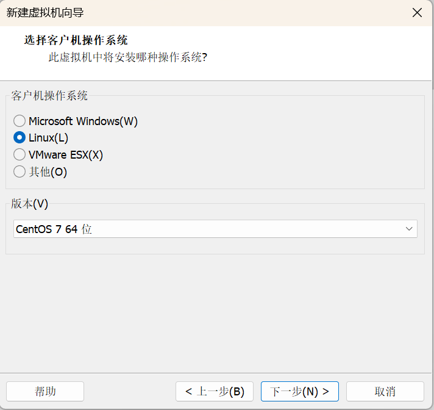This screenshot has width=434, height=410.
Task: Close the 新建虚拟机向导 dialog with X
Action: (x=417, y=13)
